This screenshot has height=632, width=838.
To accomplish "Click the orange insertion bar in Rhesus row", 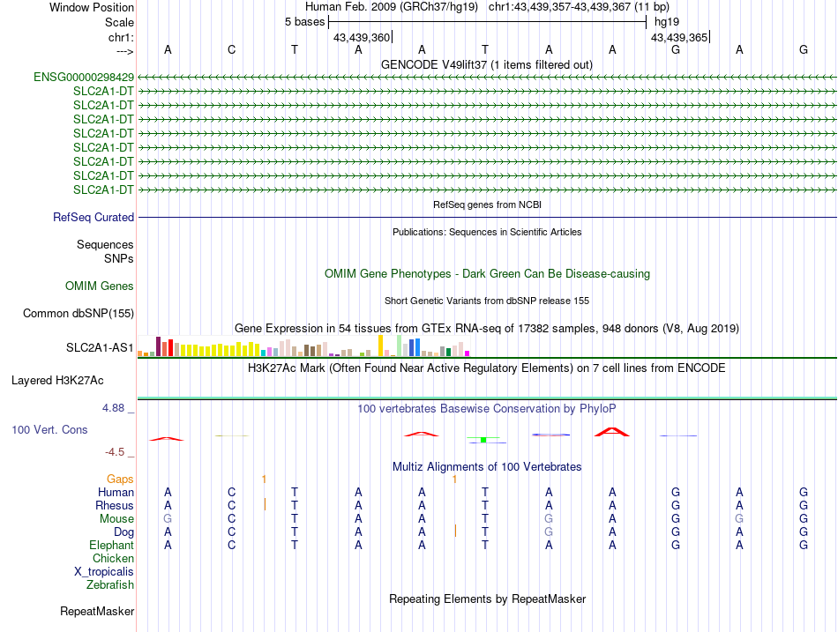I will [x=265, y=504].
